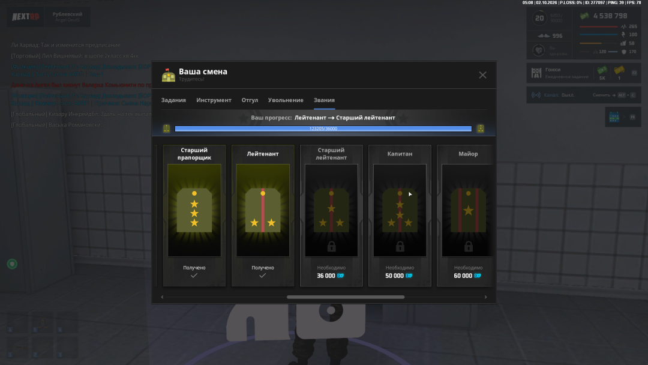Click the 60 000 EXP requirement
This screenshot has width=648, height=365.
[x=467, y=276]
